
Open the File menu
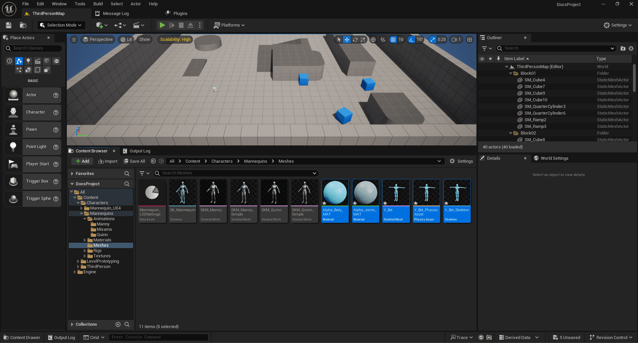(x=26, y=4)
